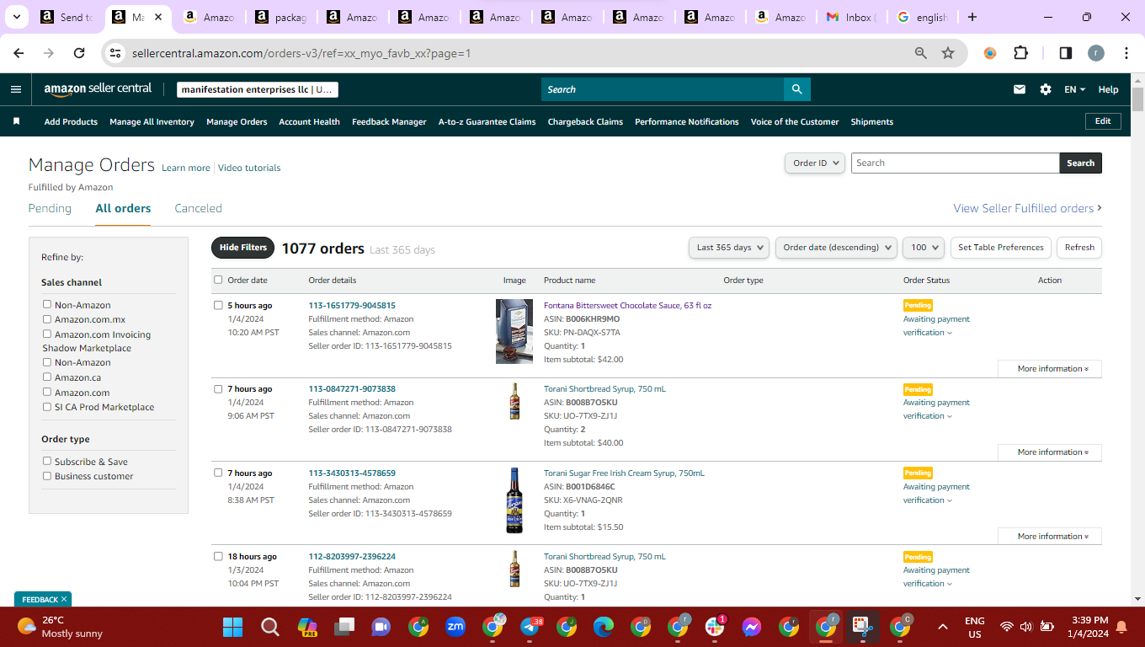Click Set Table Preferences

click(x=1001, y=248)
